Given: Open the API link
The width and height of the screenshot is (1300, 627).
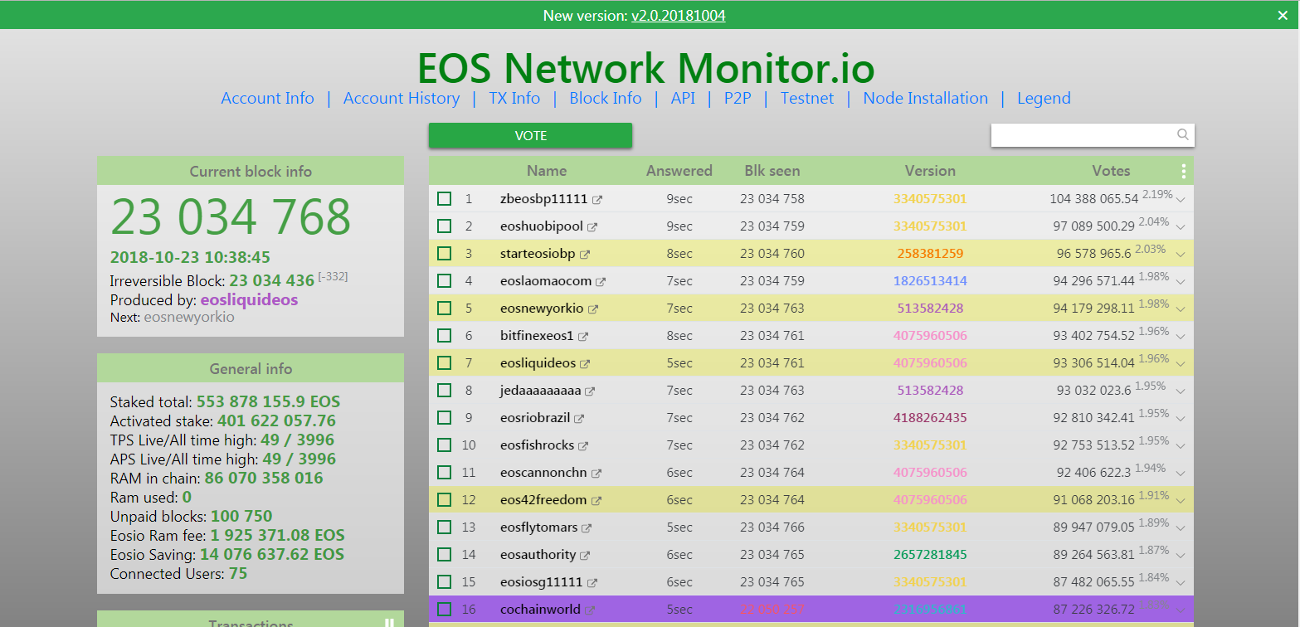Looking at the screenshot, I should (x=683, y=99).
